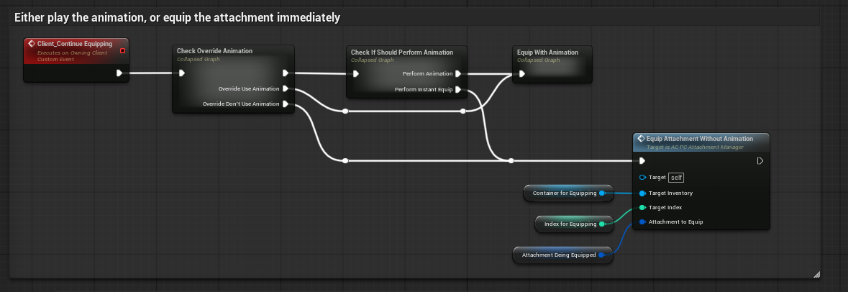Click the Equip With Animation input execution pin
Viewport: 848px width, 292px height.
521,73
